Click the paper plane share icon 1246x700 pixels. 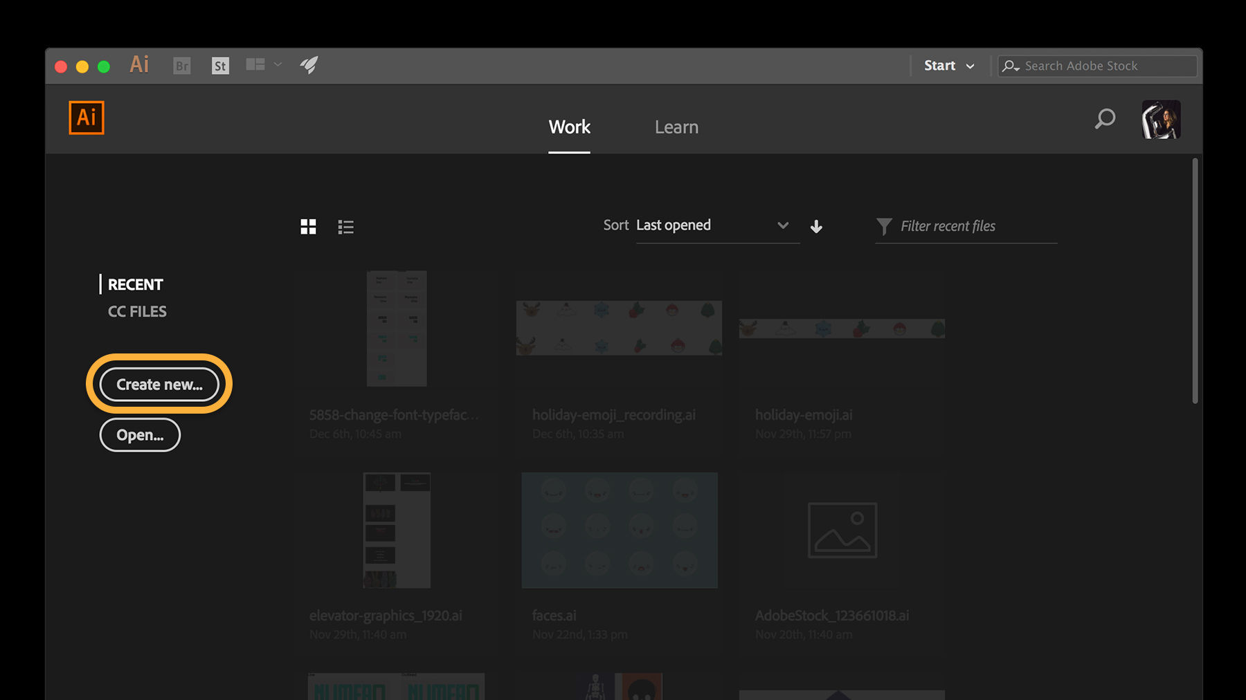pyautogui.click(x=309, y=64)
